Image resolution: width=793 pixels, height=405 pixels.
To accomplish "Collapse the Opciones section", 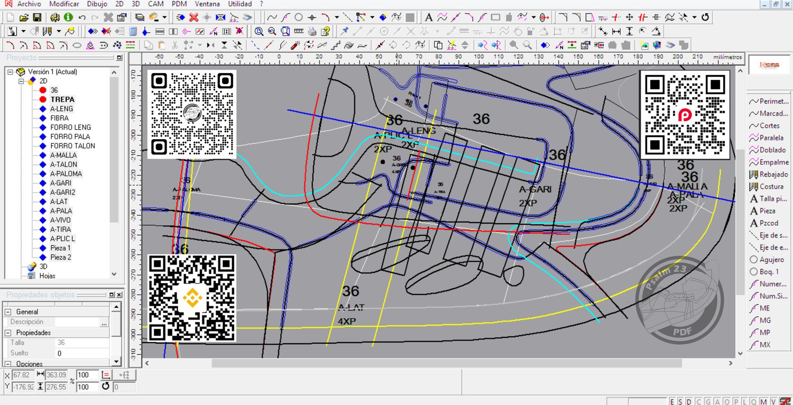I will click(8, 364).
